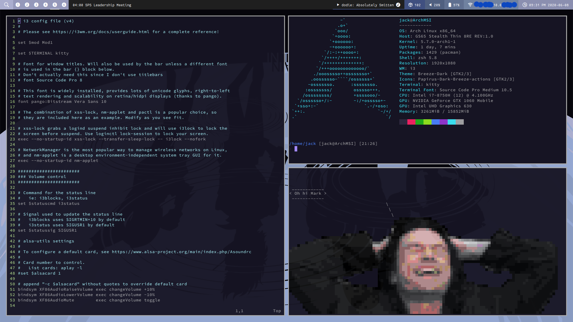Go to workspace 6
Screen dimensions: 573x322
(x=64, y=5)
